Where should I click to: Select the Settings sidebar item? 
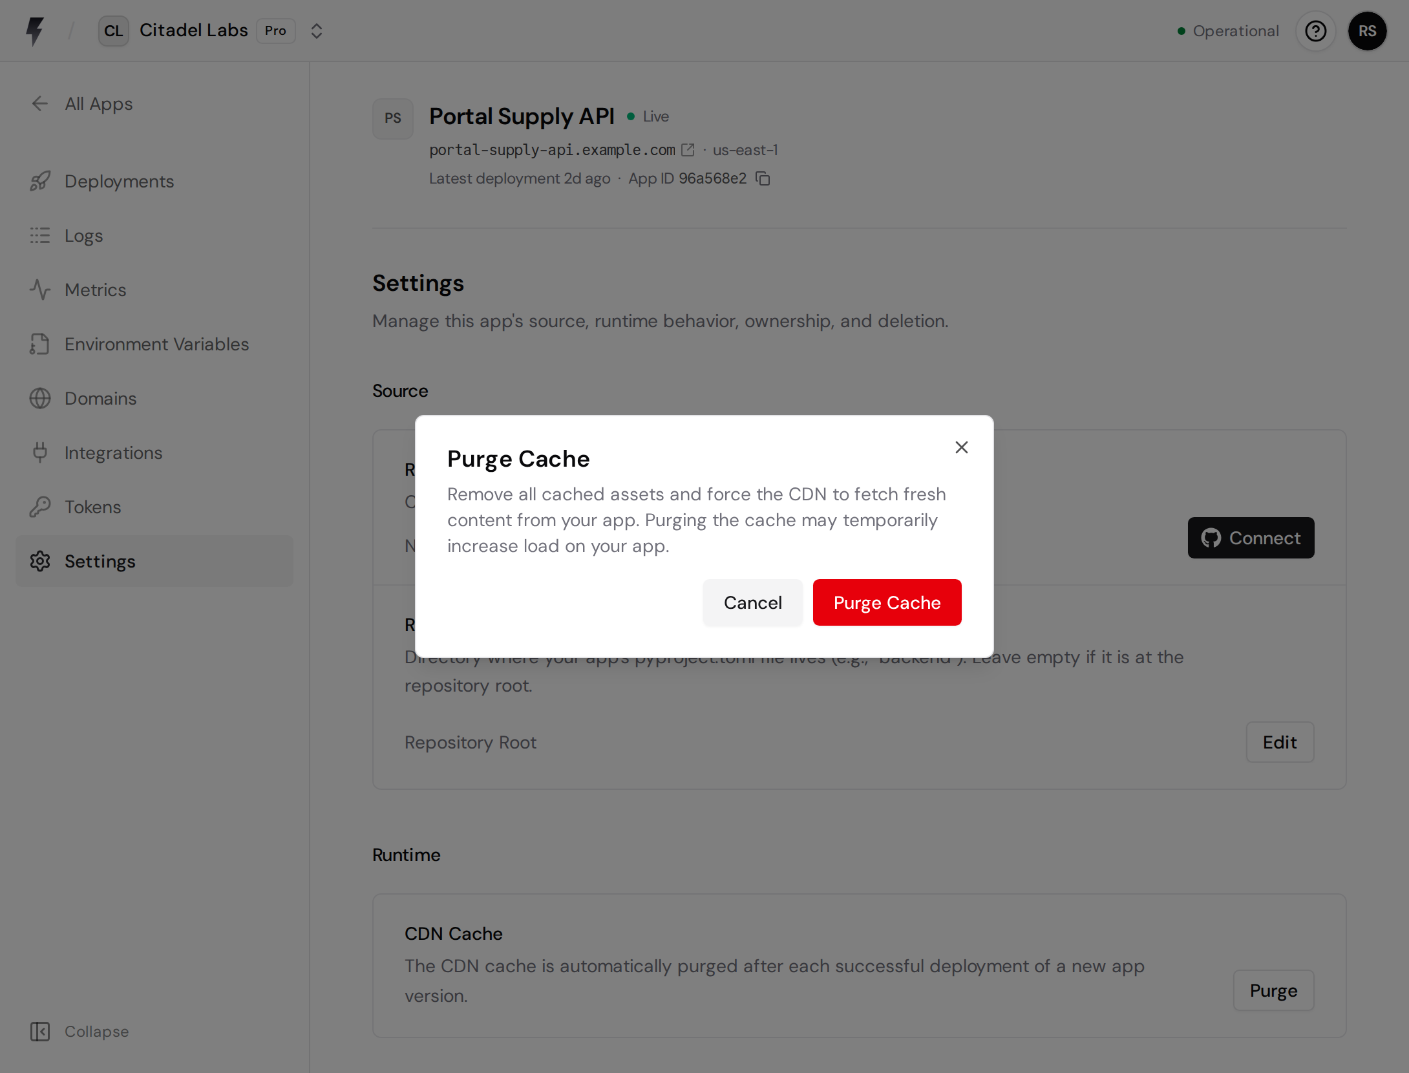154,561
